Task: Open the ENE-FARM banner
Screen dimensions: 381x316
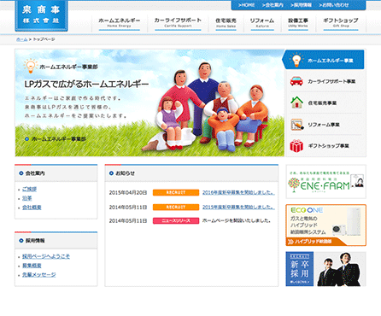Action: coord(325,182)
